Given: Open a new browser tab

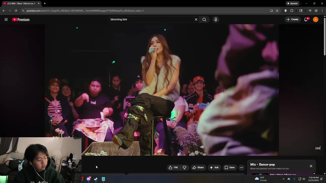Looking at the screenshot, I should point(45,4).
